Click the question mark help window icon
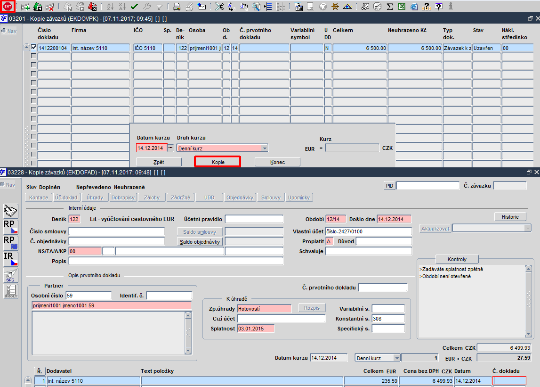 click(x=439, y=6)
